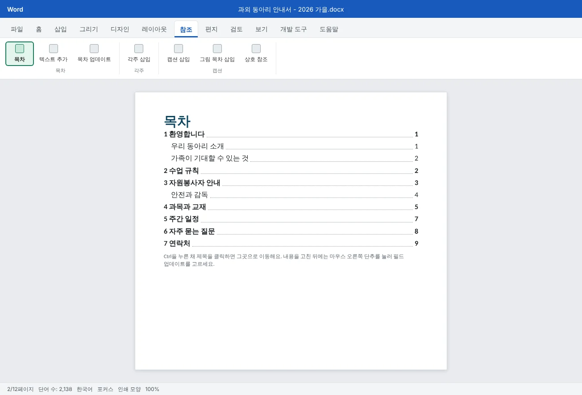Screen dimensions: 582x395
Task: Click the document title '과외 동아리 안내서 - 2026 가을.docx'
Action: 291,9
